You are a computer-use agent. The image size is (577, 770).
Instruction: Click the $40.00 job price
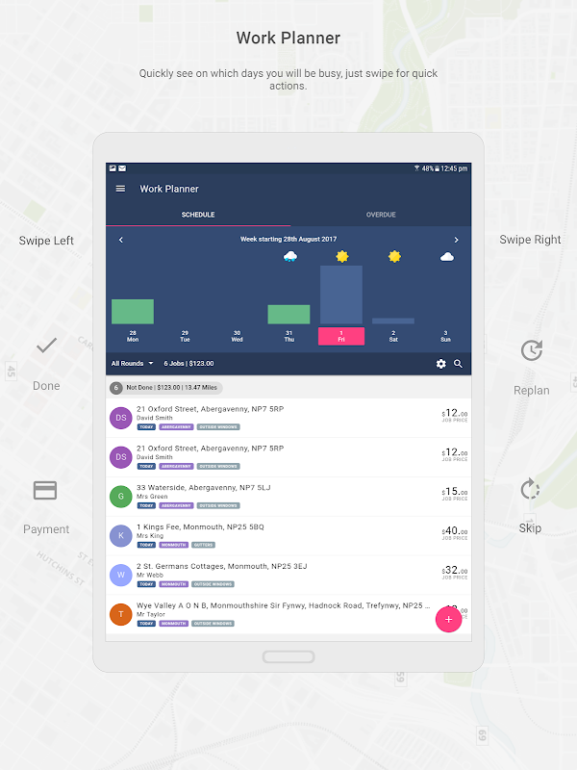(455, 531)
